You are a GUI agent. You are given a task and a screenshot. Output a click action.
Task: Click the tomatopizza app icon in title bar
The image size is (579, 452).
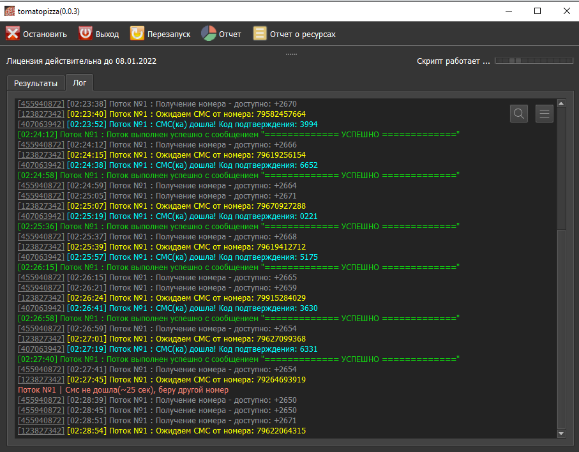9,11
